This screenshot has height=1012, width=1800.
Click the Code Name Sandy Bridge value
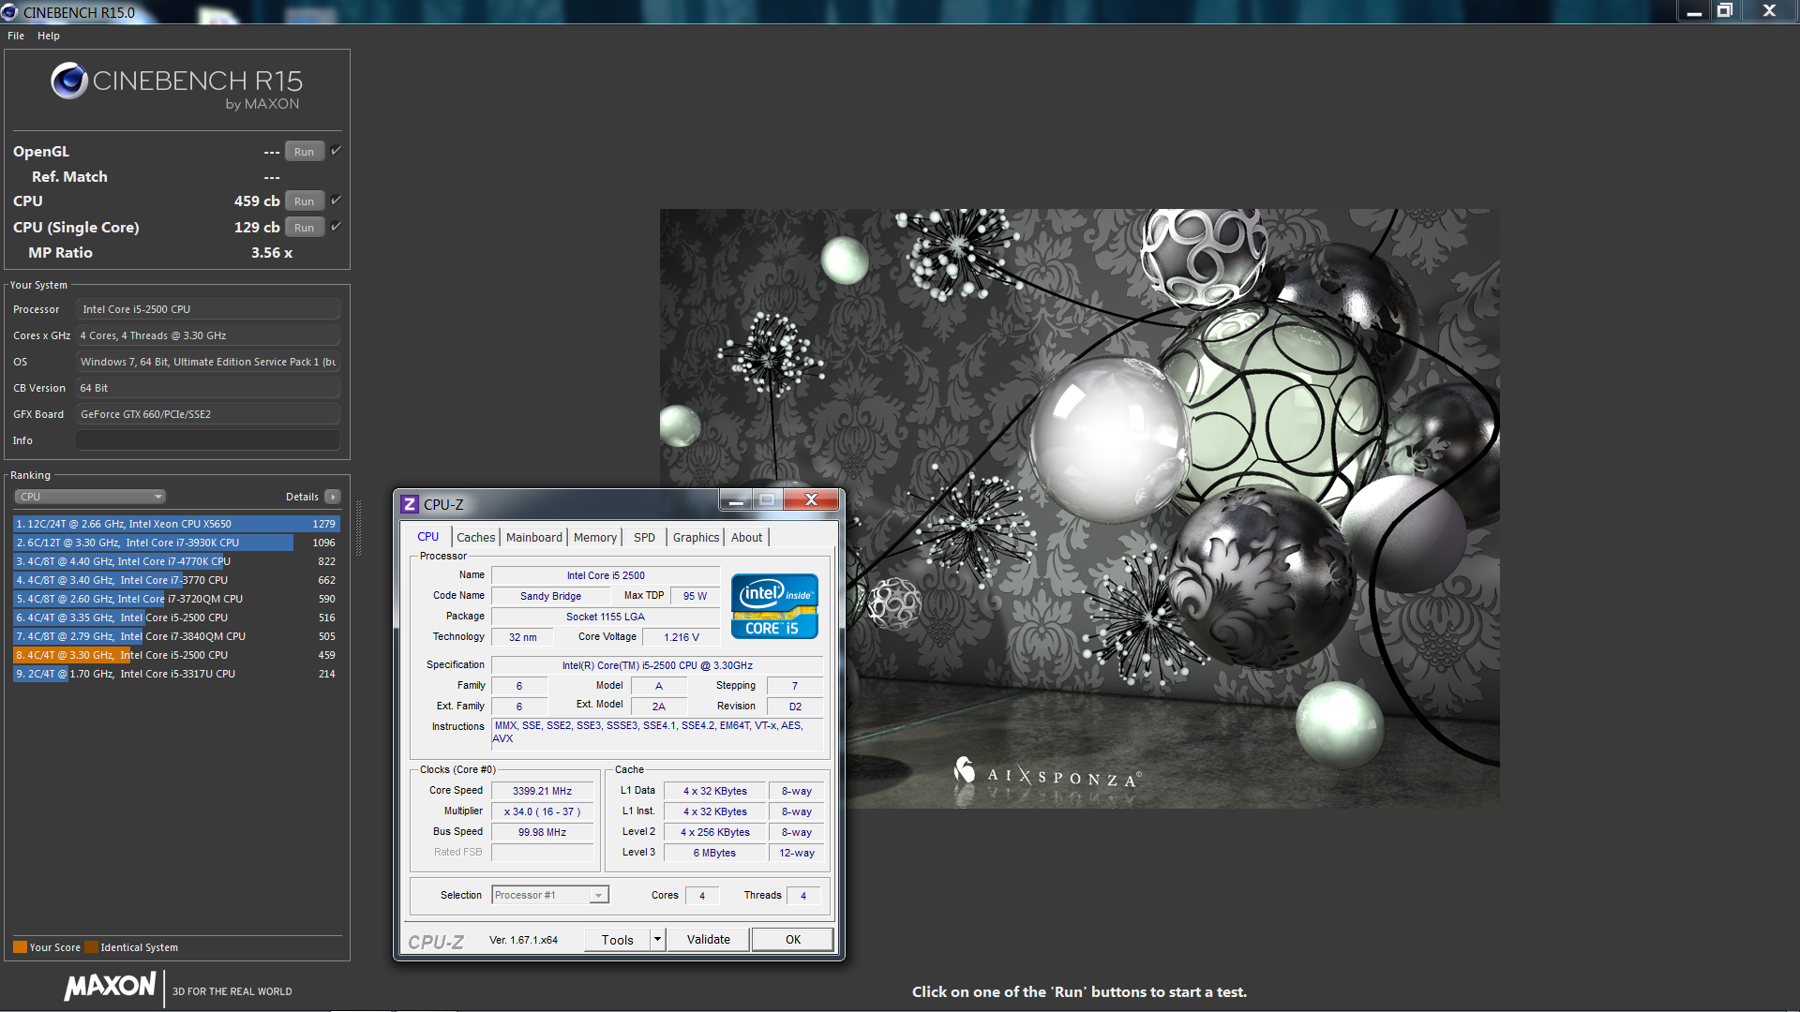pyautogui.click(x=550, y=596)
